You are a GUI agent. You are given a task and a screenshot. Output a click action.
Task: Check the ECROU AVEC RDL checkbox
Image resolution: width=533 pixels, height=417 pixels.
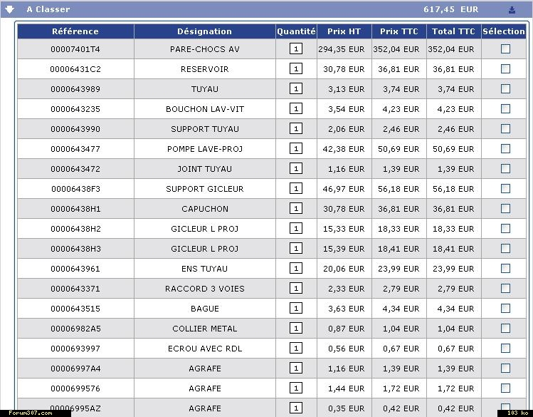click(x=505, y=349)
